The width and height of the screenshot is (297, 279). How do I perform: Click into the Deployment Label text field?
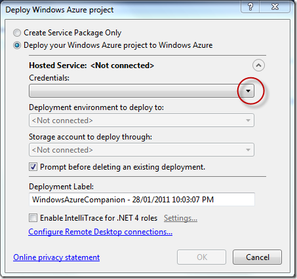coord(142,199)
